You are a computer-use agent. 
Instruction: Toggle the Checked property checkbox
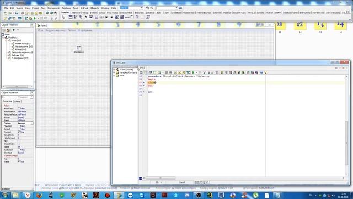click(19, 126)
